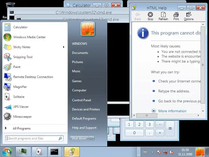Launch Windows Media Center

point(35,37)
